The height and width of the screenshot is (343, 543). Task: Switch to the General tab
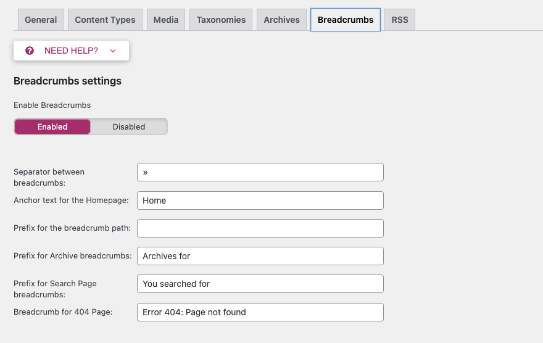coord(41,20)
